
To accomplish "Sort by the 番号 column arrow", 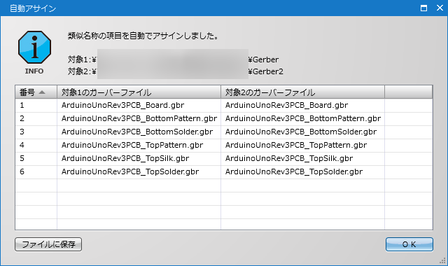I will click(x=42, y=92).
